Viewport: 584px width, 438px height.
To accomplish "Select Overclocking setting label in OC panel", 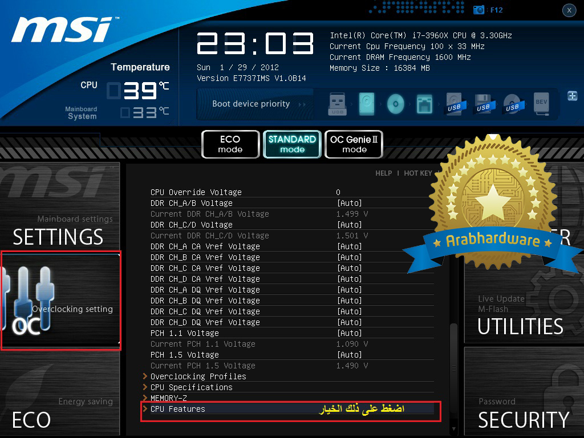I will [72, 309].
